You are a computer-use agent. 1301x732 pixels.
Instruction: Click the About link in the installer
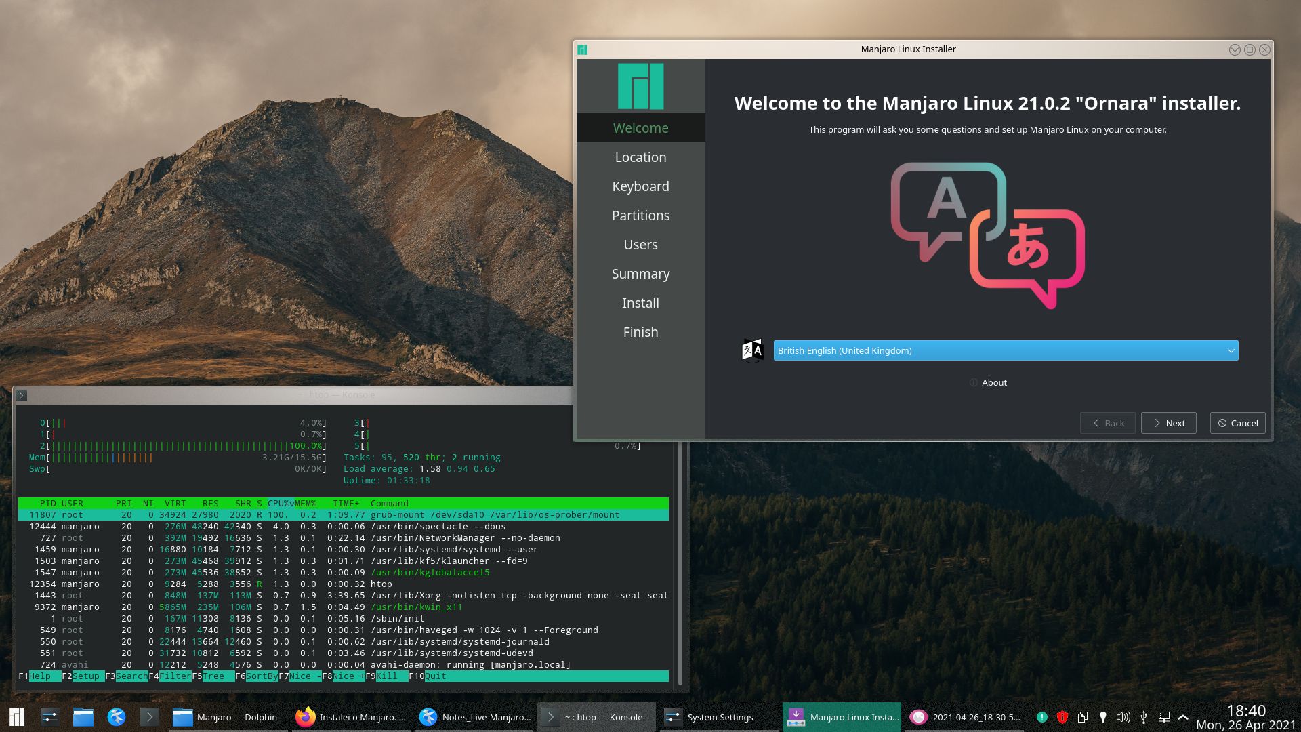[x=993, y=382]
